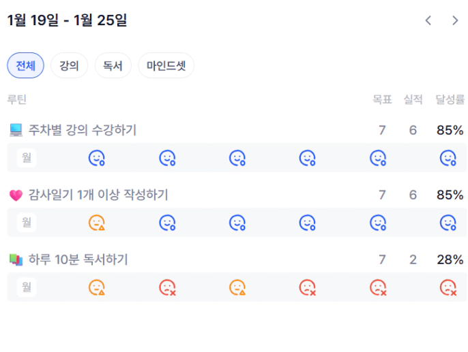Image resolution: width=468 pixels, height=352 pixels.
Task: Select the 하루 10분 독서하기 routine
Action: [78, 259]
